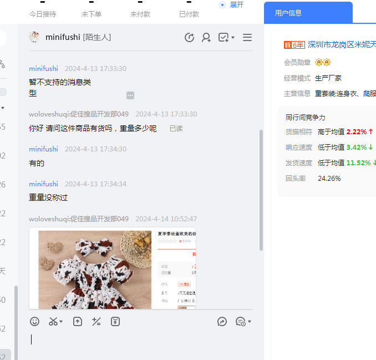
Task: Click the 今日接待 stat
Action: coord(43,14)
